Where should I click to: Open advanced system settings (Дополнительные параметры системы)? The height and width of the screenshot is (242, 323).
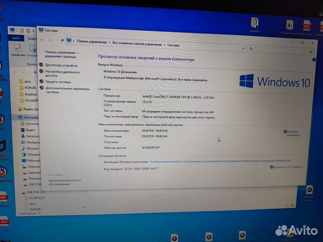[x=68, y=90]
